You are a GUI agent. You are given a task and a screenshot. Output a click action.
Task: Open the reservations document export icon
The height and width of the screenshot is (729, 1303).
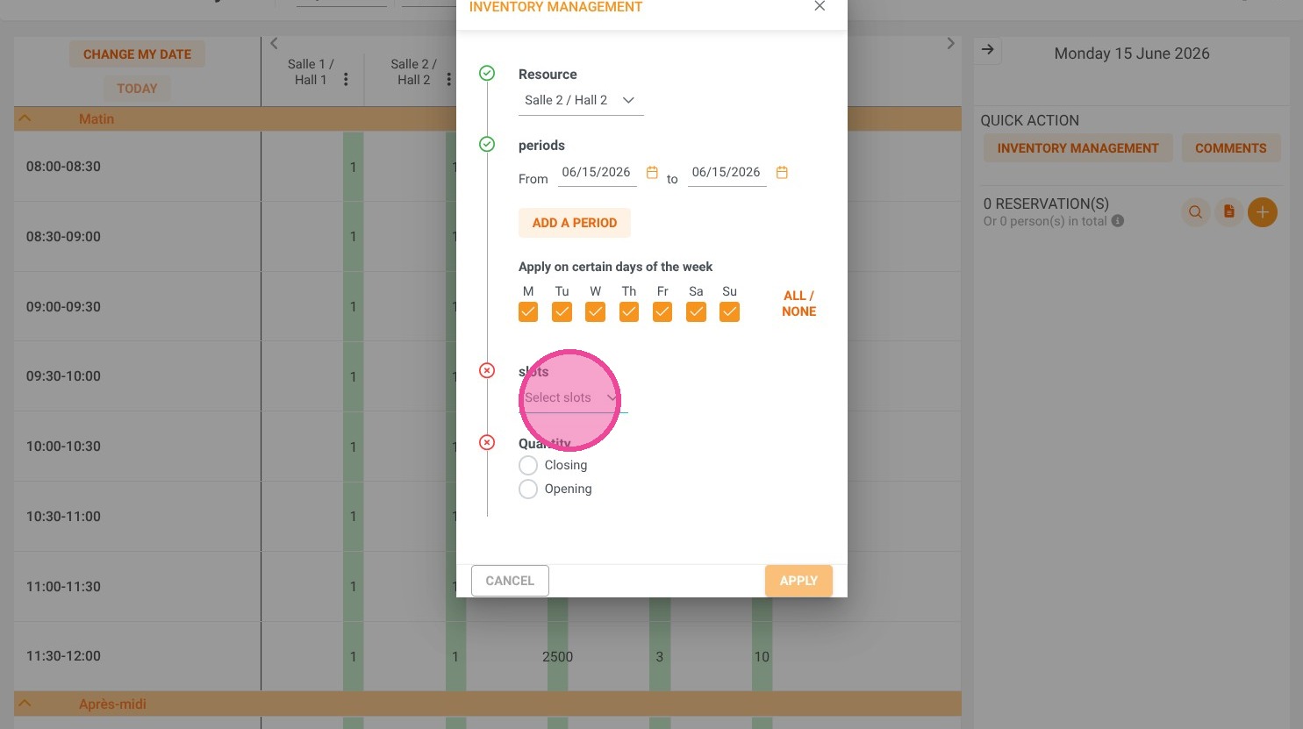(x=1228, y=212)
